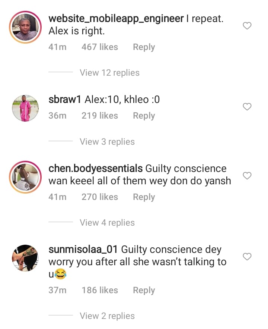Viewport: 268px width, 329px height.
Task: Open chen.bodyessentials username link
Action: [96, 169]
